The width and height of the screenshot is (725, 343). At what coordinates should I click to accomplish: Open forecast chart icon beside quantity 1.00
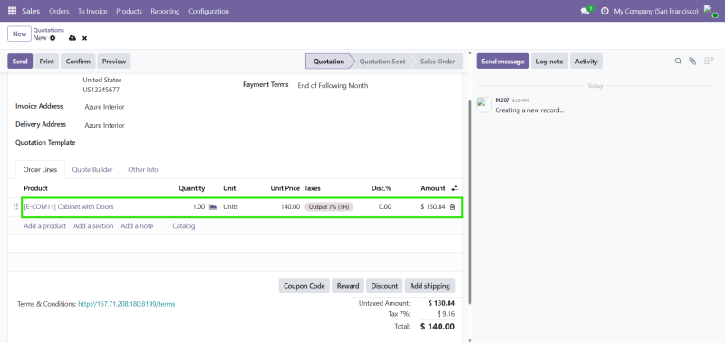213,207
